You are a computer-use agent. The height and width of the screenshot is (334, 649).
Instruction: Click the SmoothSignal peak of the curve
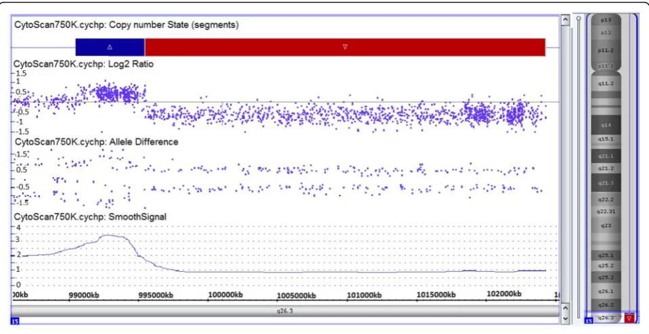[x=110, y=235]
